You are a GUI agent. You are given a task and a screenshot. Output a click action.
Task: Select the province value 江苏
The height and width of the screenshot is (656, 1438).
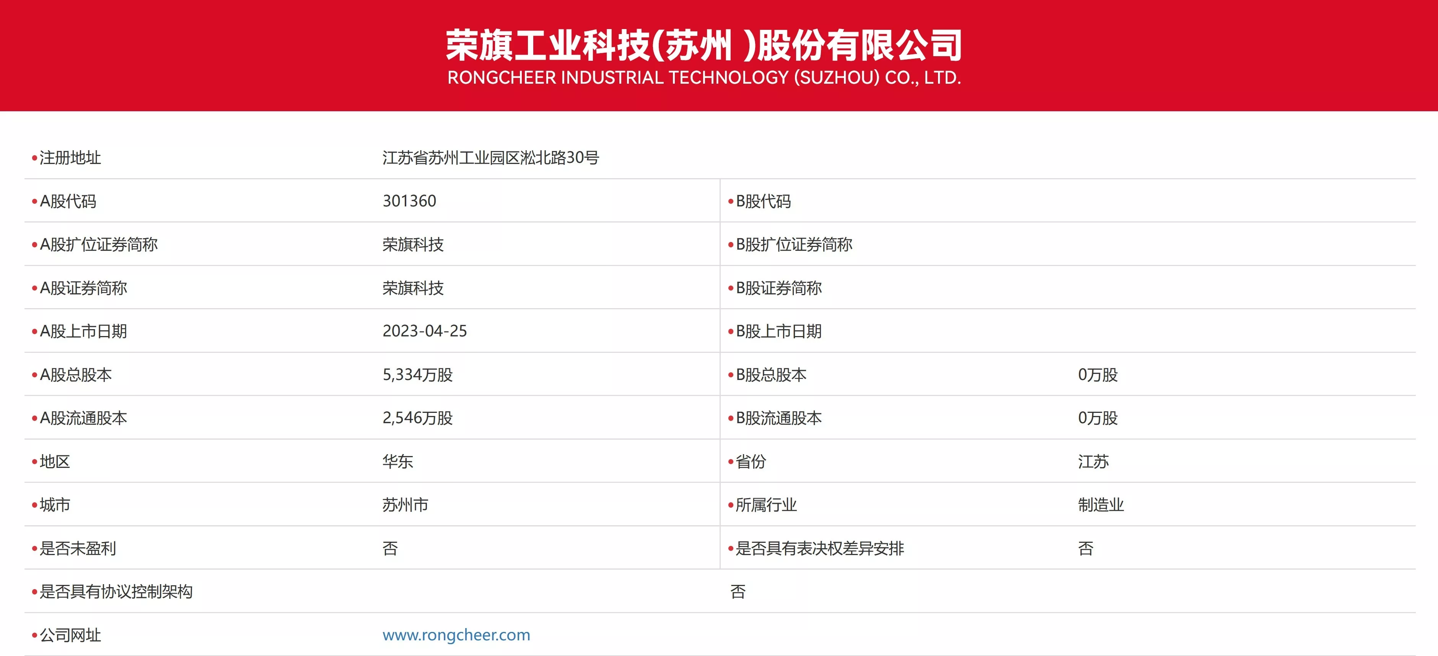pos(1093,462)
